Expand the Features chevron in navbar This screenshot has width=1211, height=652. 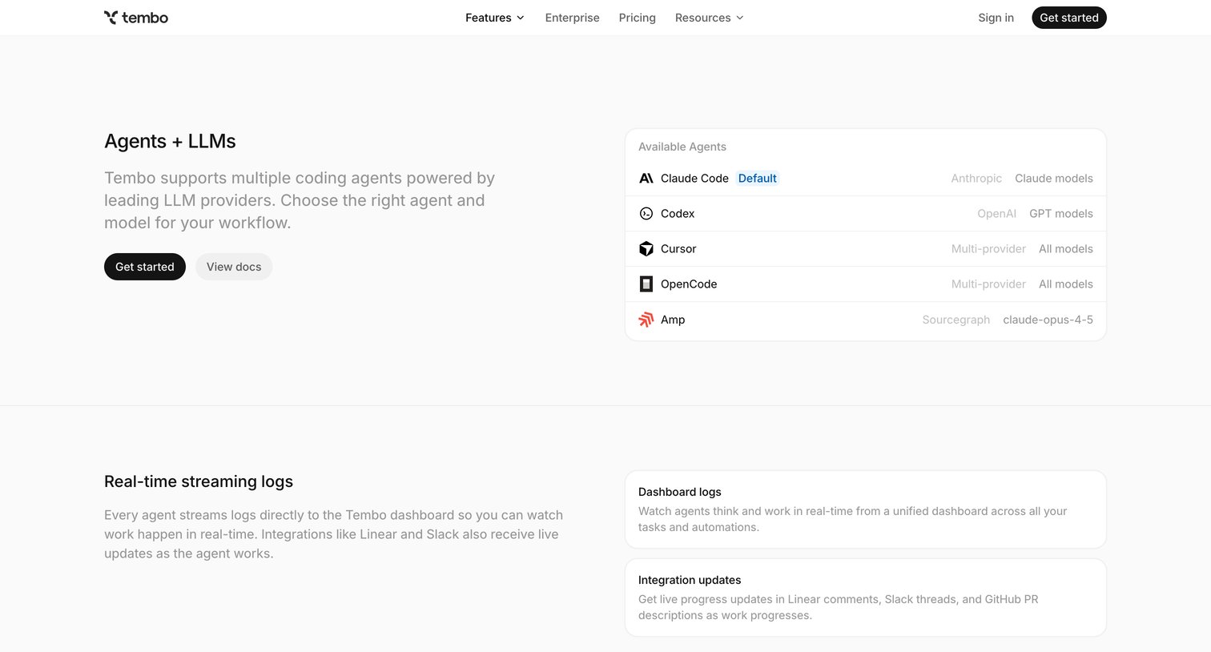pos(521,18)
